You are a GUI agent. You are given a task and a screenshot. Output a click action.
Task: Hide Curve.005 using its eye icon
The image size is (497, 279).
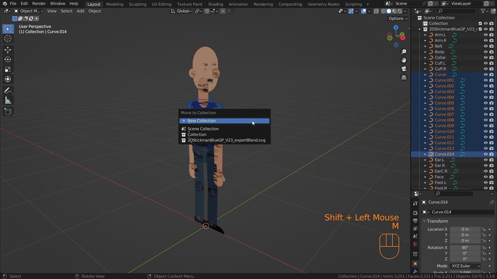click(x=486, y=103)
